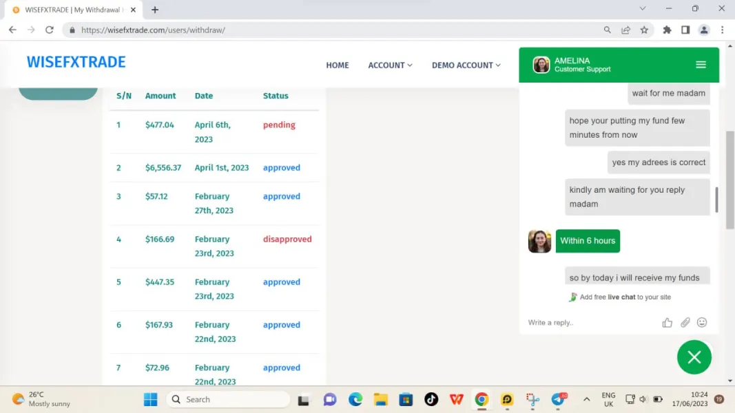Click Amelina's header avatar in chat

[x=541, y=65]
